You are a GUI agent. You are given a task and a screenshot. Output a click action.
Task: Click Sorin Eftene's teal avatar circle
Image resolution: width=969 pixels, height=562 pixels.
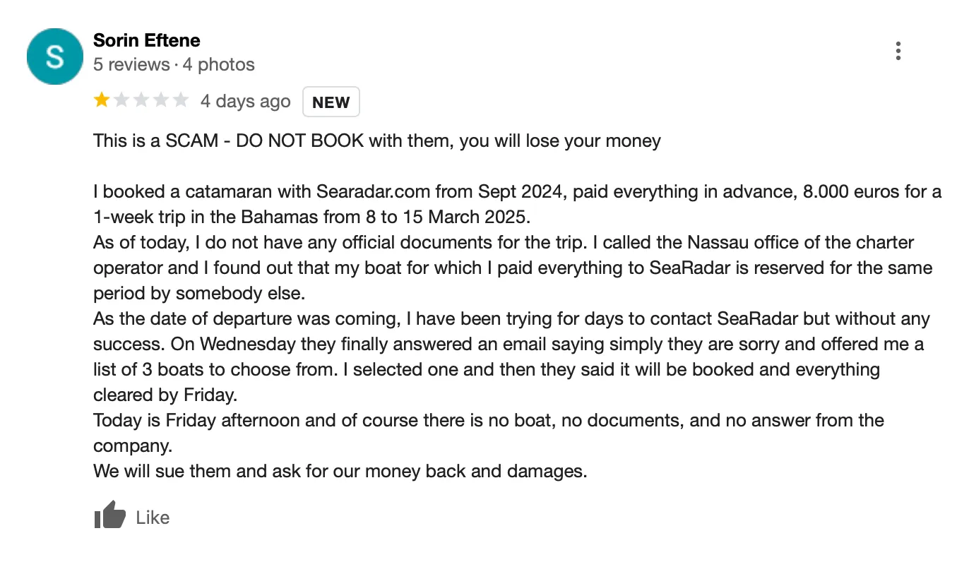click(x=54, y=56)
